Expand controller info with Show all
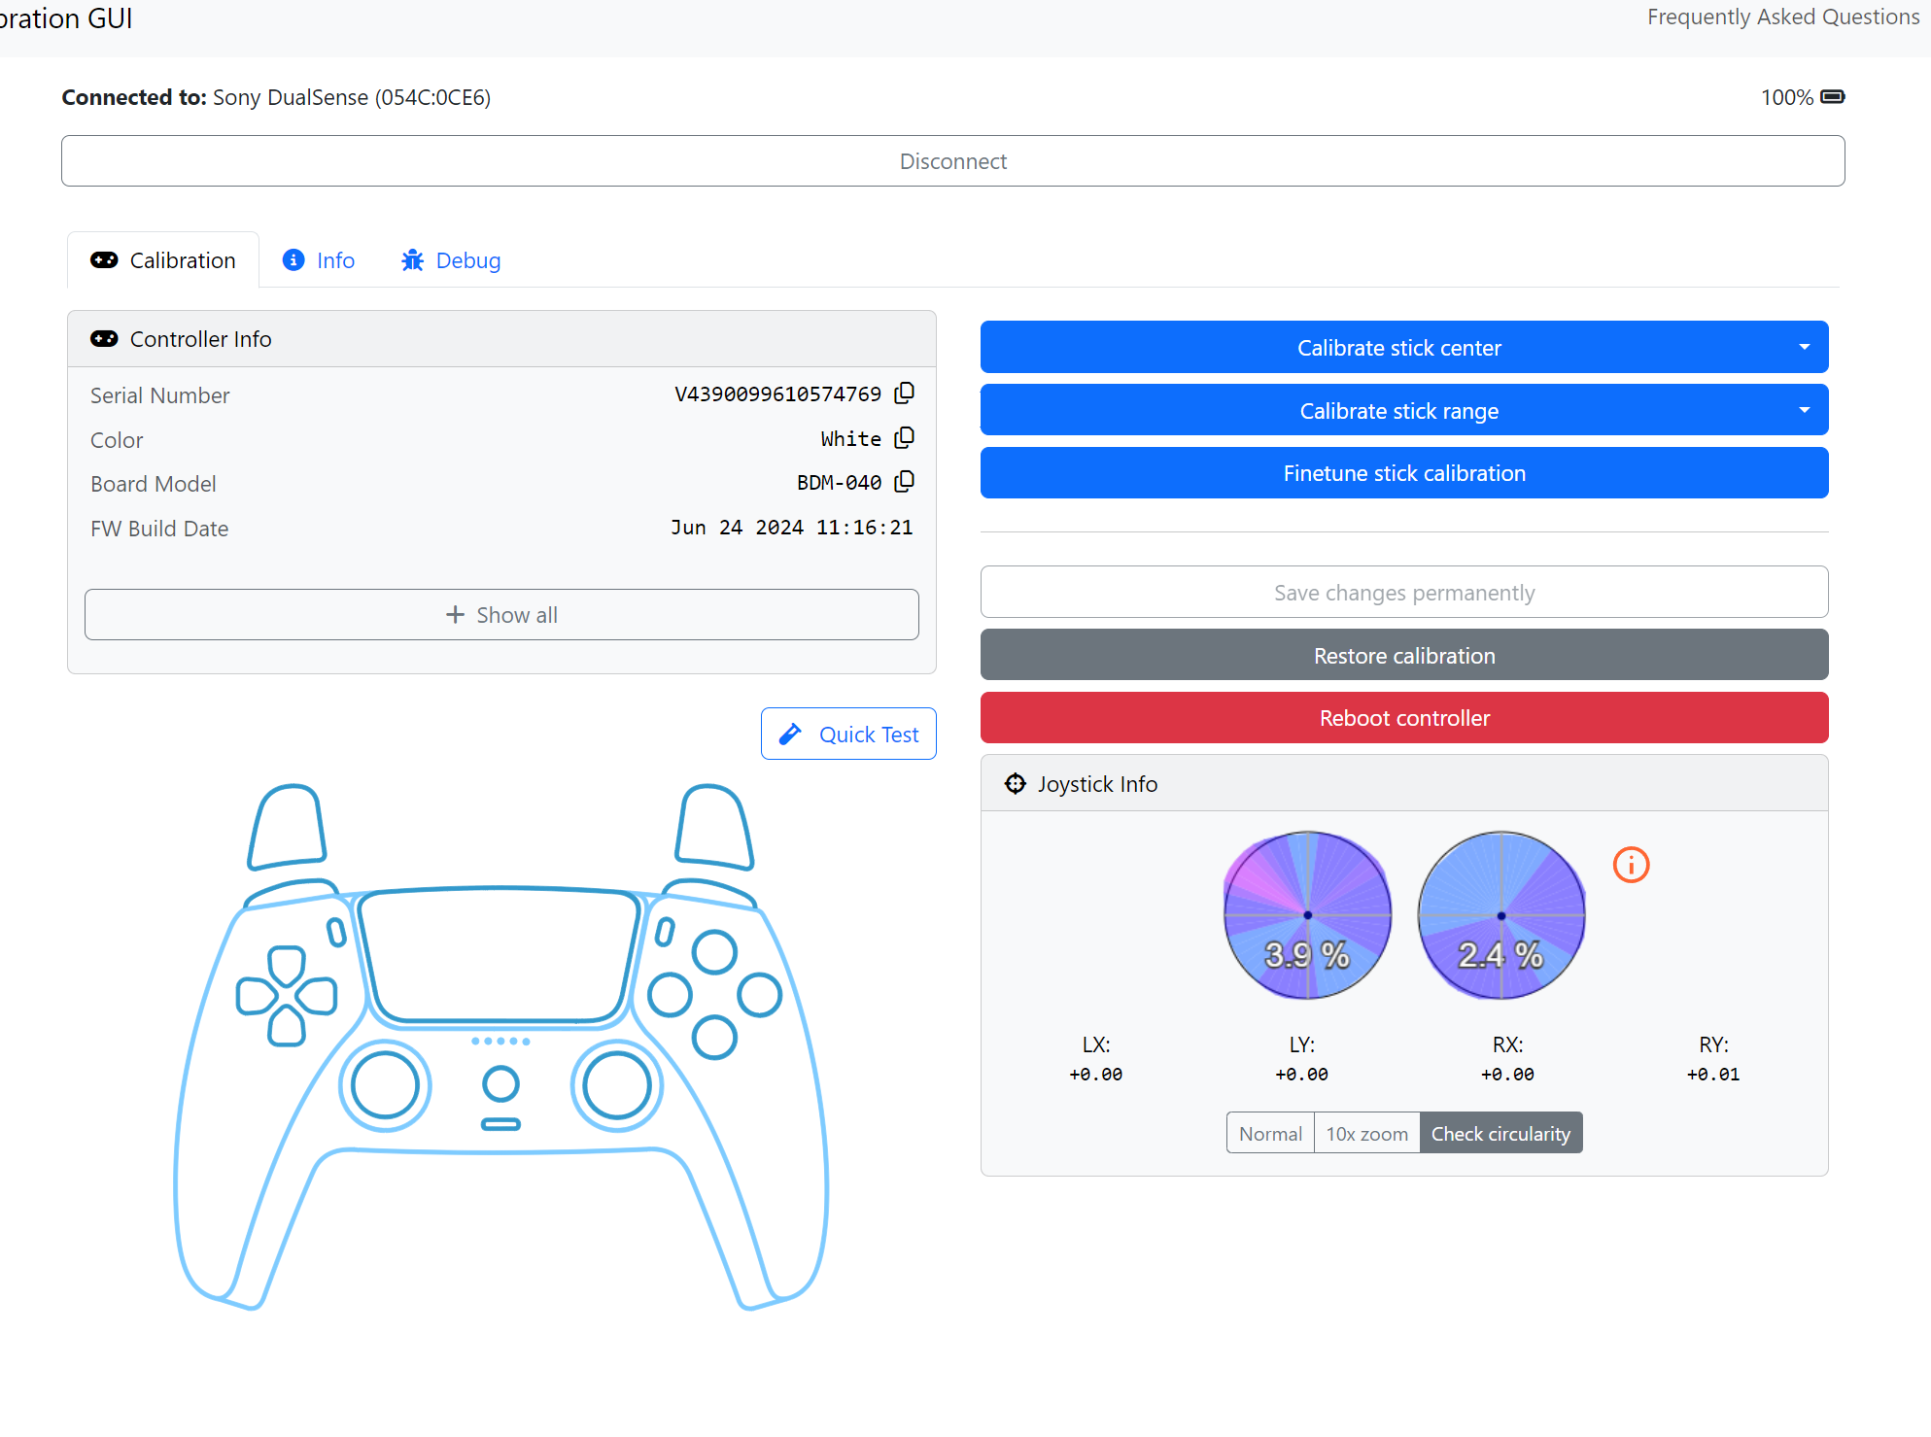 coord(501,615)
